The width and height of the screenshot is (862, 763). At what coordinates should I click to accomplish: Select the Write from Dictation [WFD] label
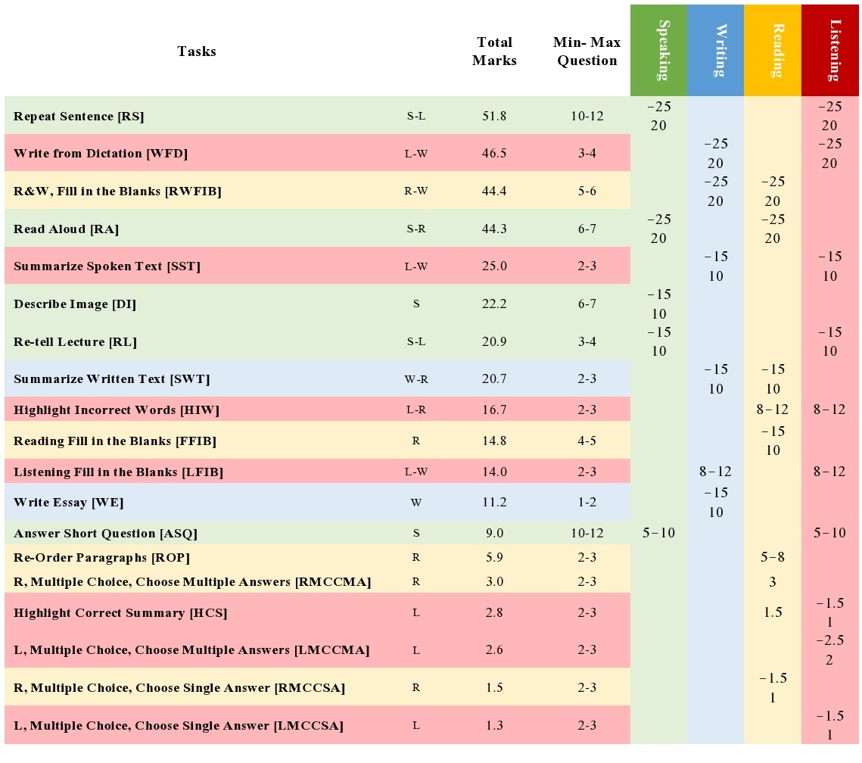tap(101, 154)
